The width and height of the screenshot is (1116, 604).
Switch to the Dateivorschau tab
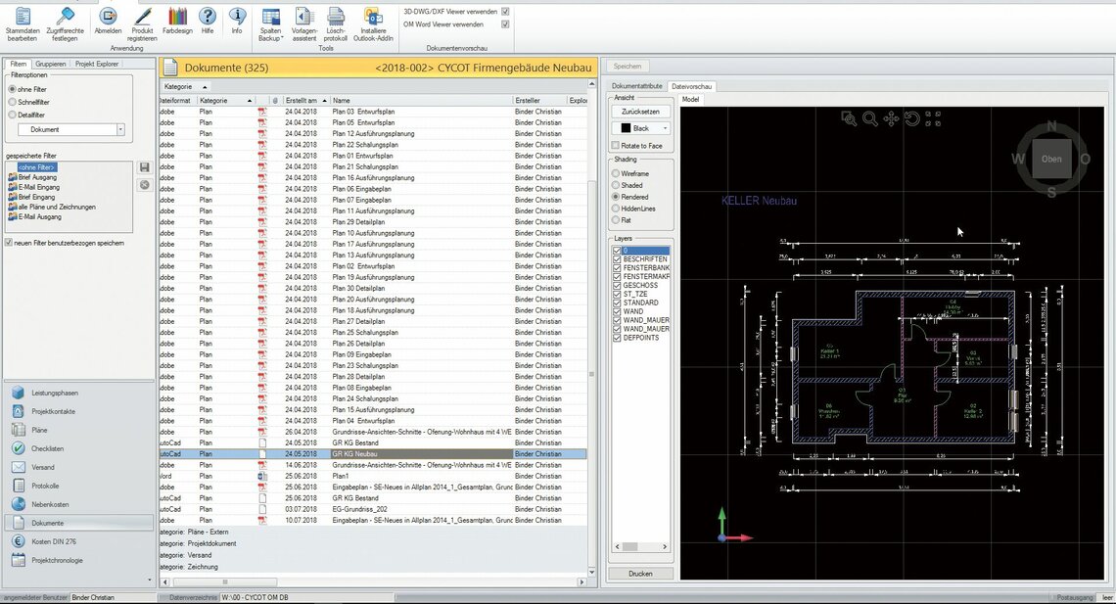tap(692, 86)
